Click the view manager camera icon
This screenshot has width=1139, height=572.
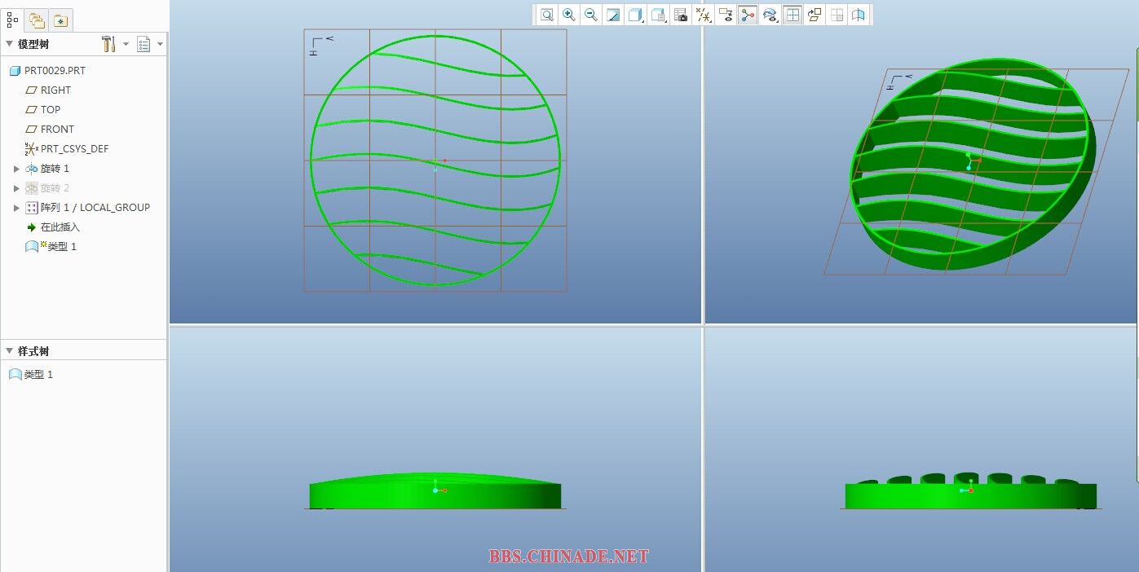coord(681,15)
